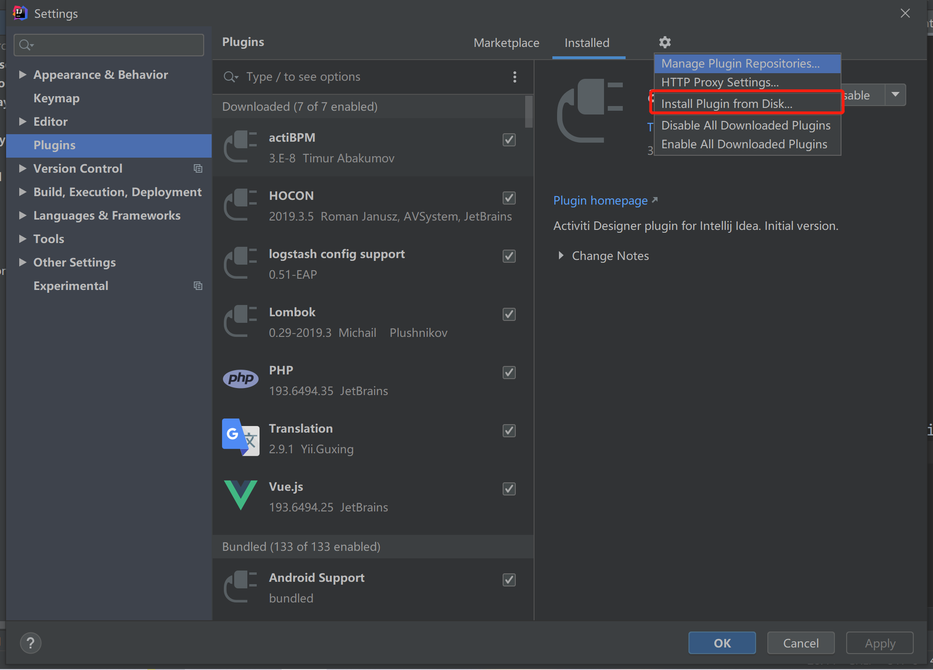Focus the plugin search field
Viewport: 933px width, 670px height.
point(366,77)
